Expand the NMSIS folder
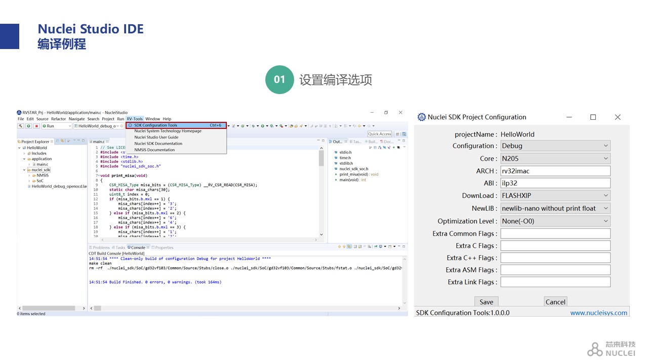648x364 pixels. [29, 175]
